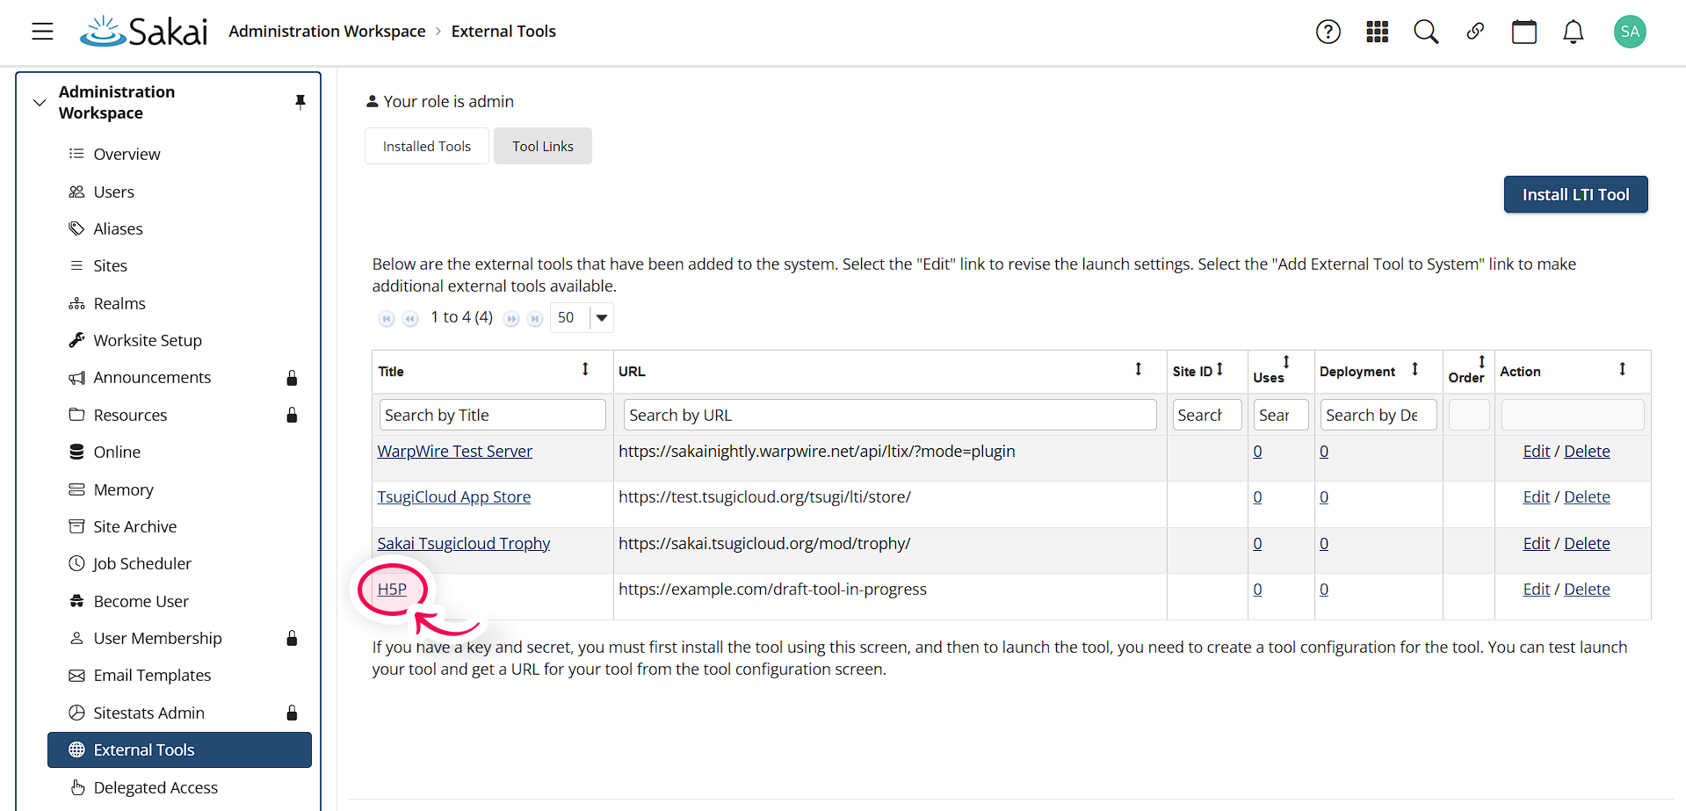
Task: View notifications via the bell icon
Action: (x=1574, y=32)
